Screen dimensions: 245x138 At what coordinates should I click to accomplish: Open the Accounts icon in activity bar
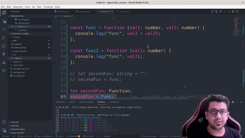tap(4, 122)
